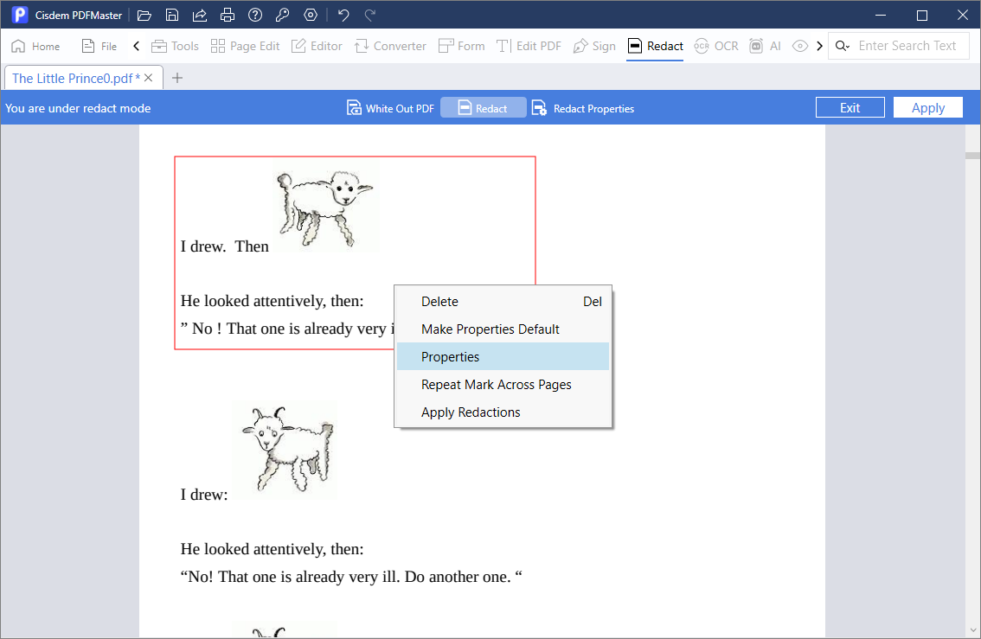Open the Sign tab
The height and width of the screenshot is (639, 981).
pos(594,47)
